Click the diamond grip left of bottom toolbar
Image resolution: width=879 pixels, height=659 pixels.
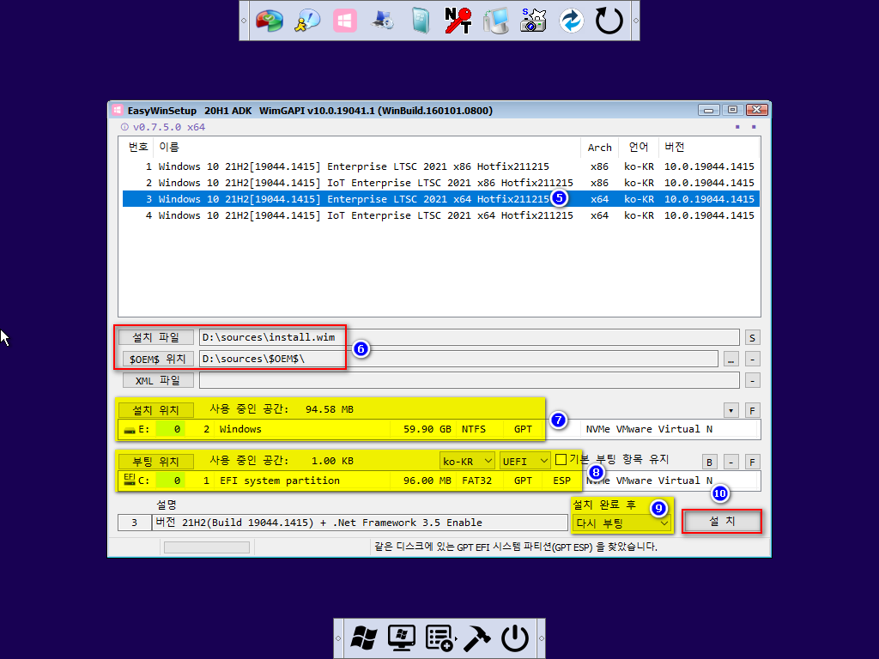(x=338, y=638)
